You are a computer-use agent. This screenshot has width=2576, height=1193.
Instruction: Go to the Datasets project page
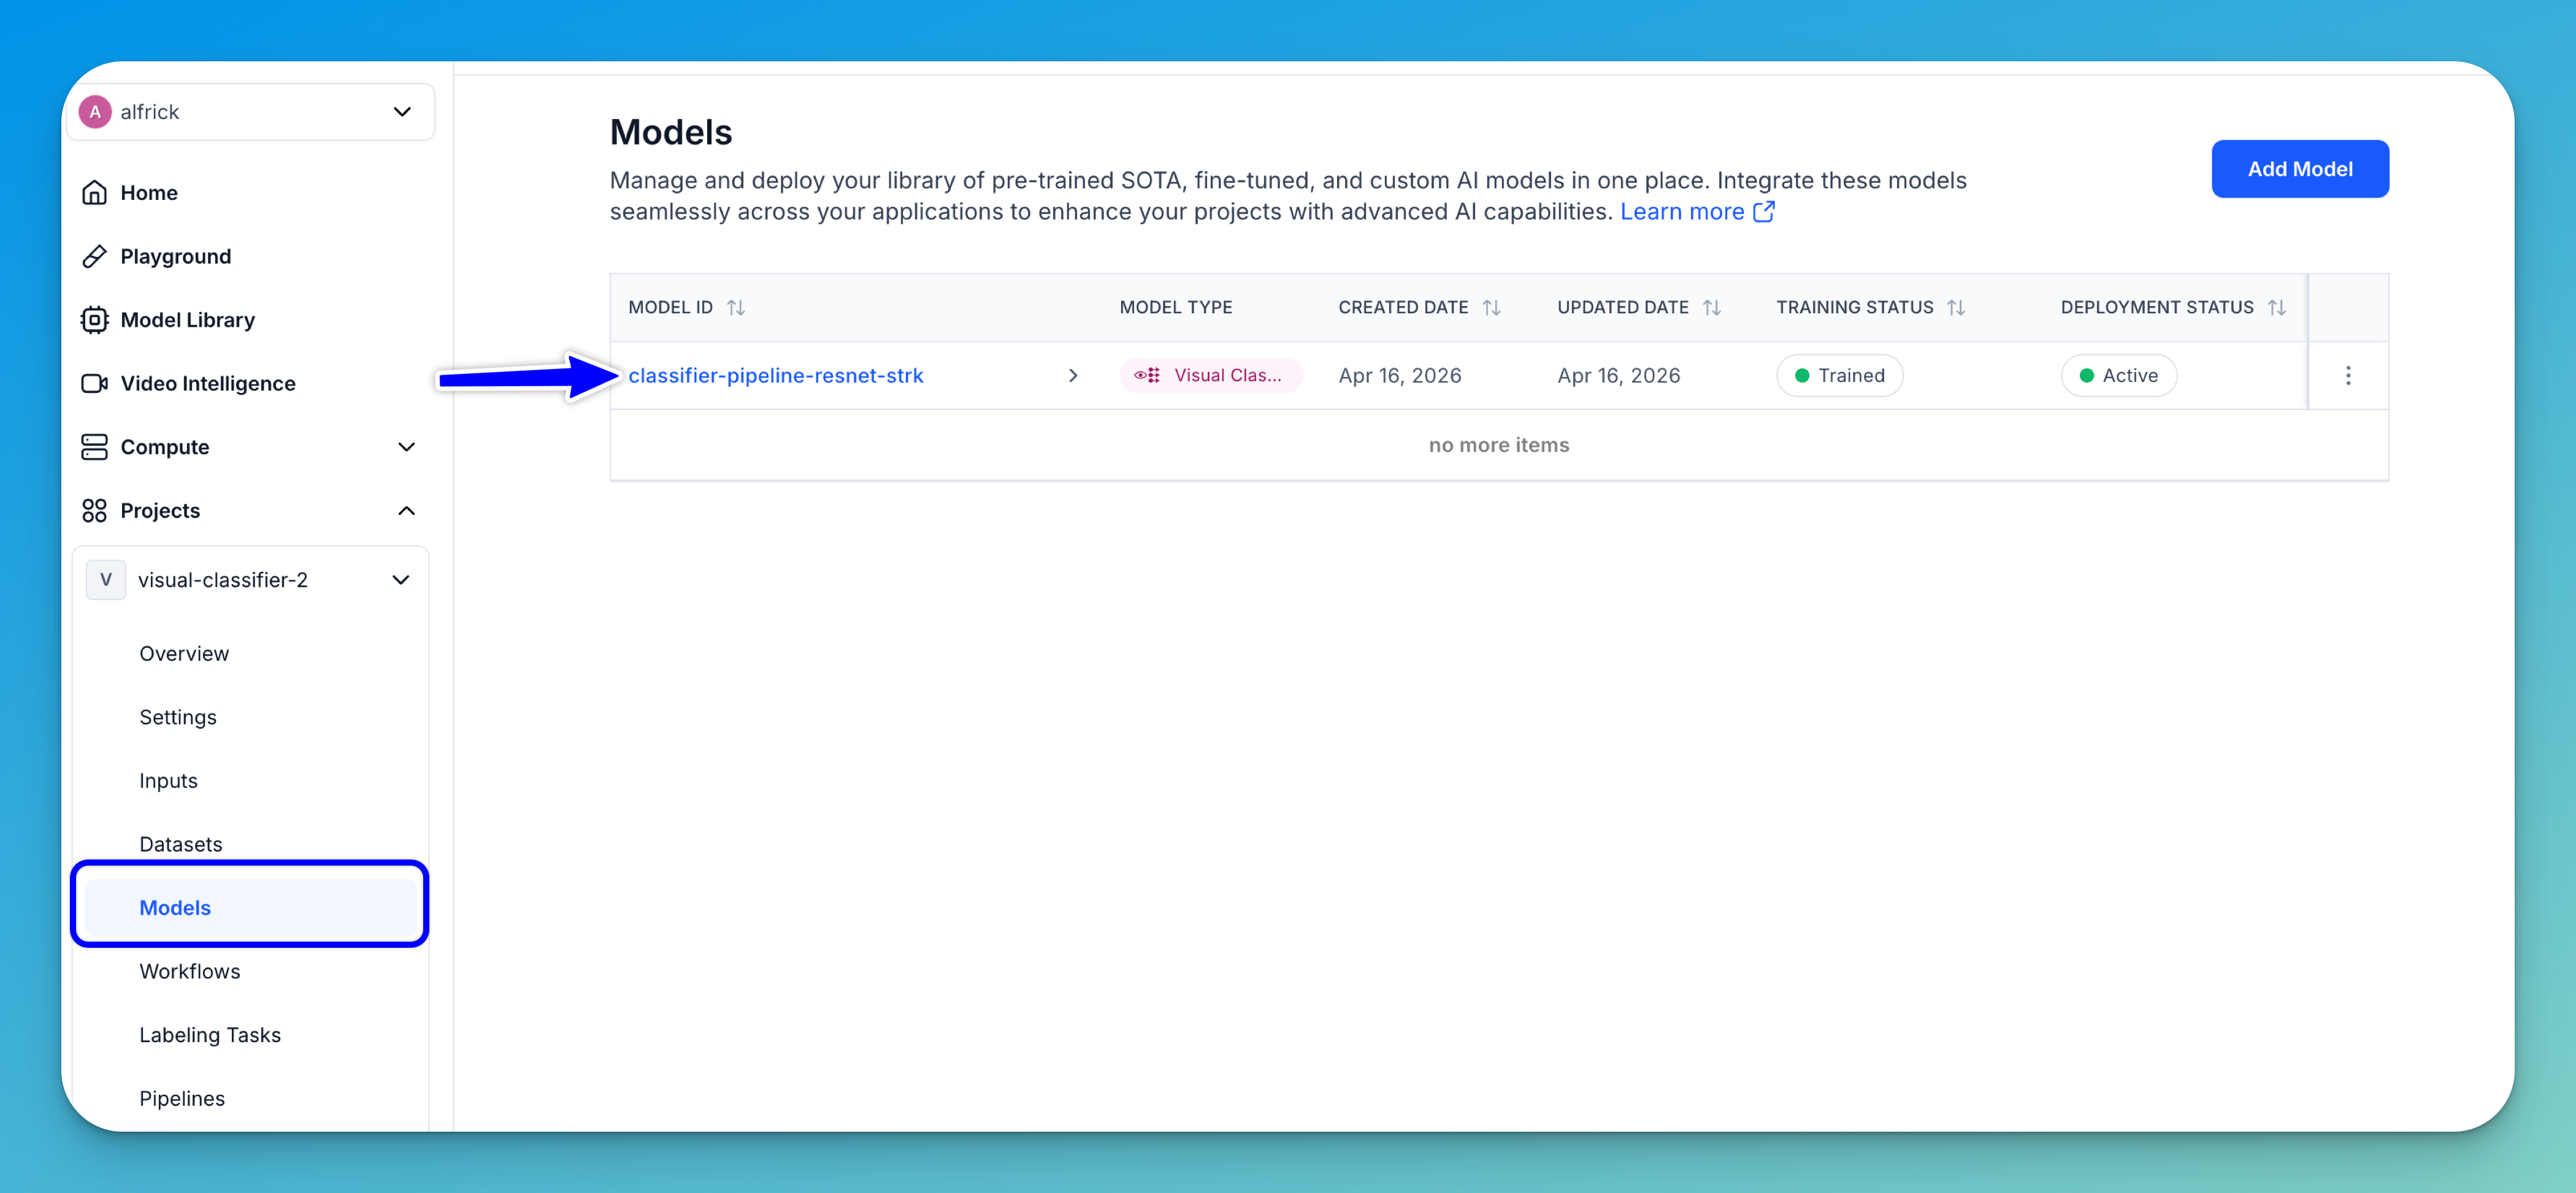pos(181,844)
